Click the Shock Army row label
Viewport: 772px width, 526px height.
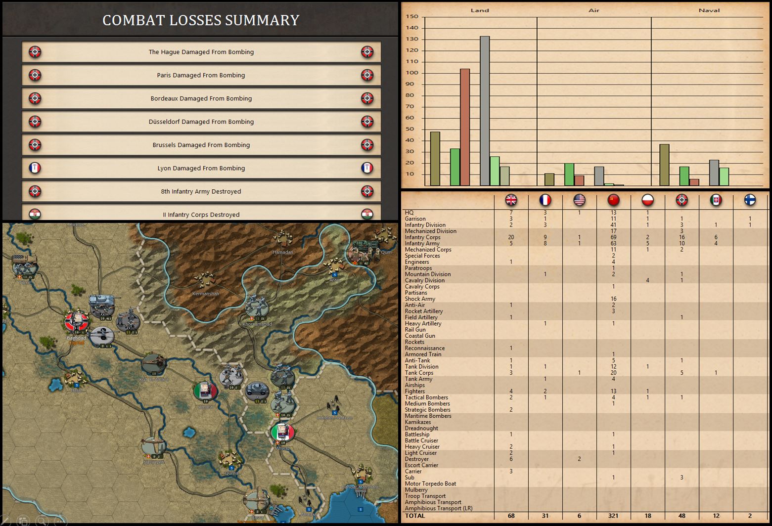coord(420,299)
